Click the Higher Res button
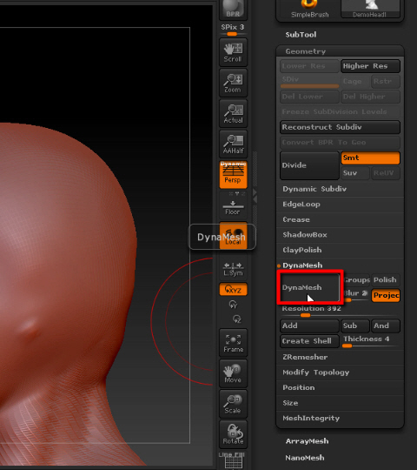This screenshot has width=417, height=470. 370,66
